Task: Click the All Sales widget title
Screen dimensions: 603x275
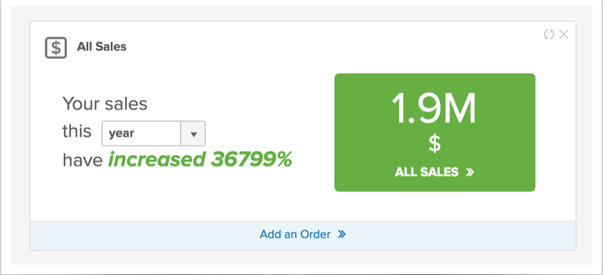Action: click(101, 47)
